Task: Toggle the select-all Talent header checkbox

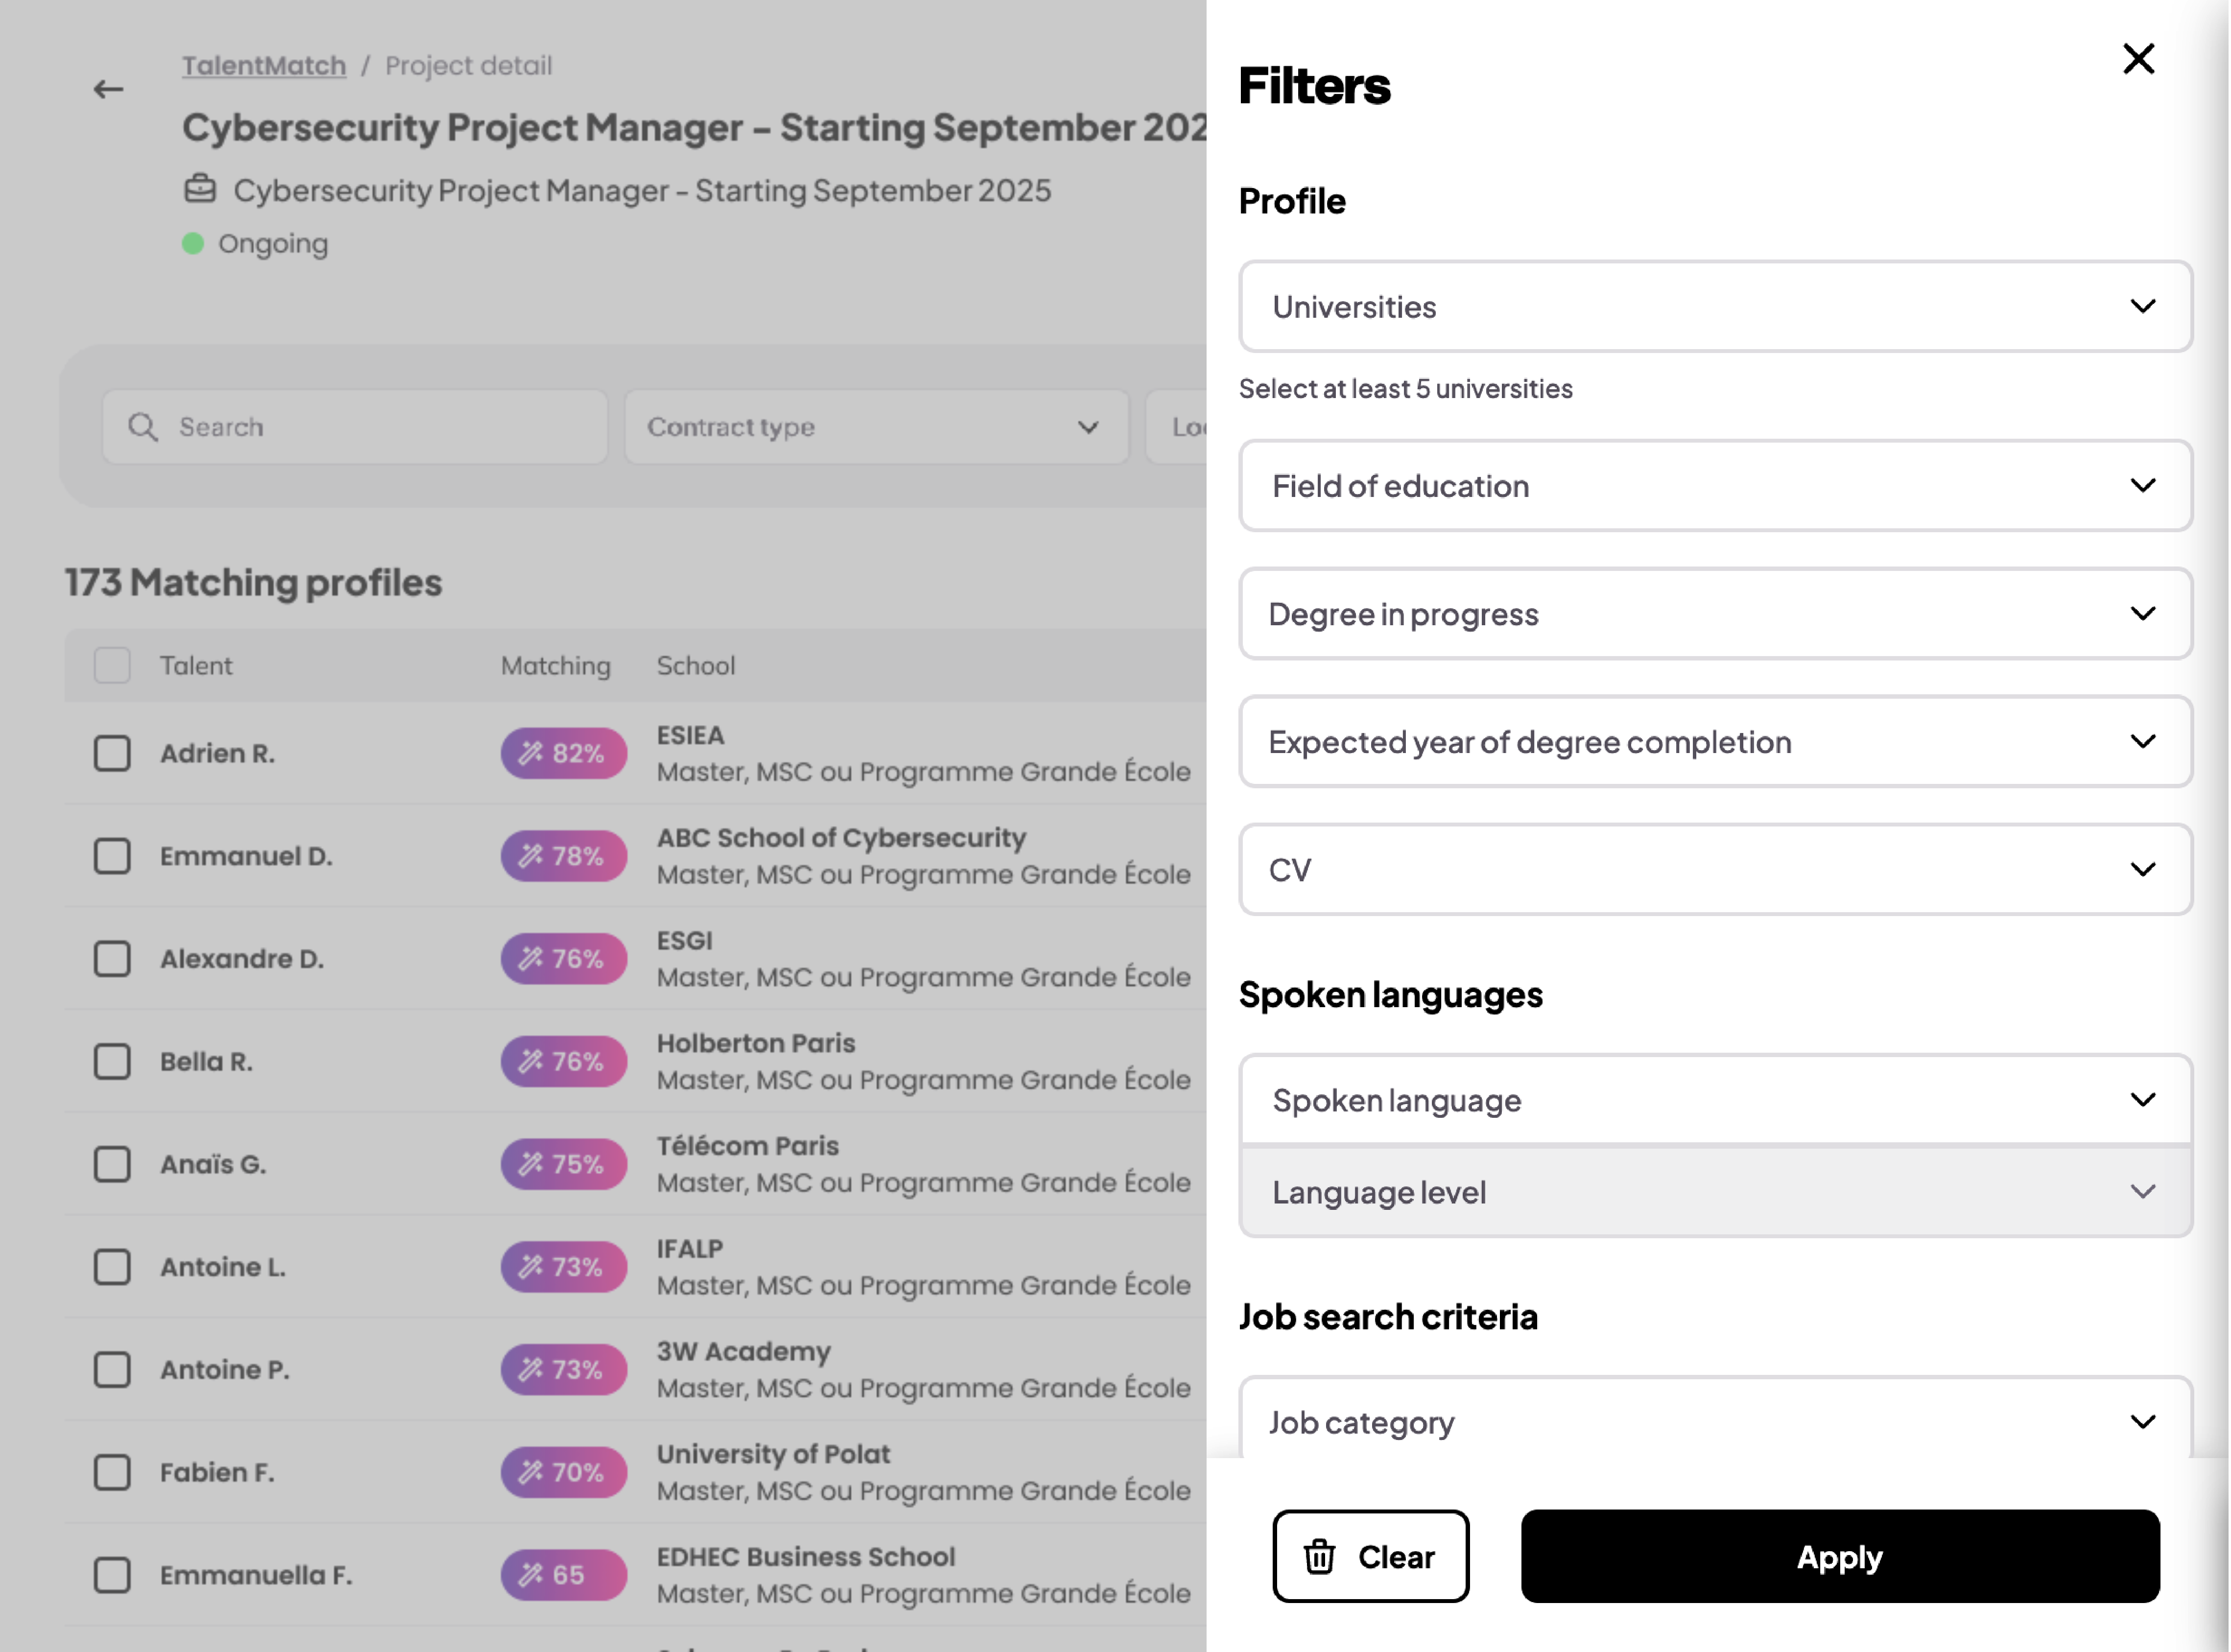Action: tap(112, 665)
